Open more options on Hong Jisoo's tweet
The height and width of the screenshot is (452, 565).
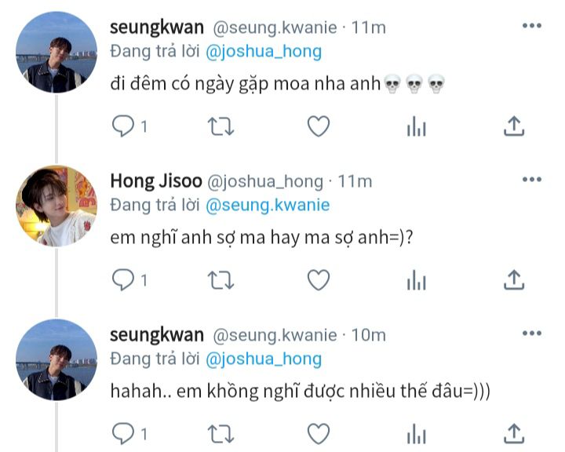(532, 180)
